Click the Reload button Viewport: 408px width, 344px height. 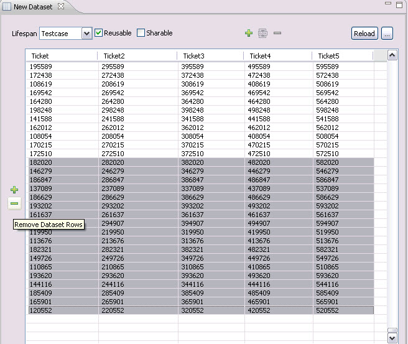click(364, 34)
